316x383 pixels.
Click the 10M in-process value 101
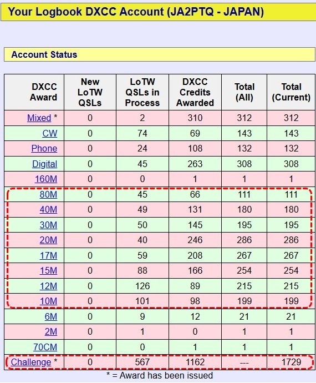click(x=142, y=301)
